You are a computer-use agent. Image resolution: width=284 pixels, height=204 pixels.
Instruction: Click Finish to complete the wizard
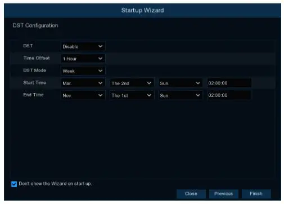256,194
